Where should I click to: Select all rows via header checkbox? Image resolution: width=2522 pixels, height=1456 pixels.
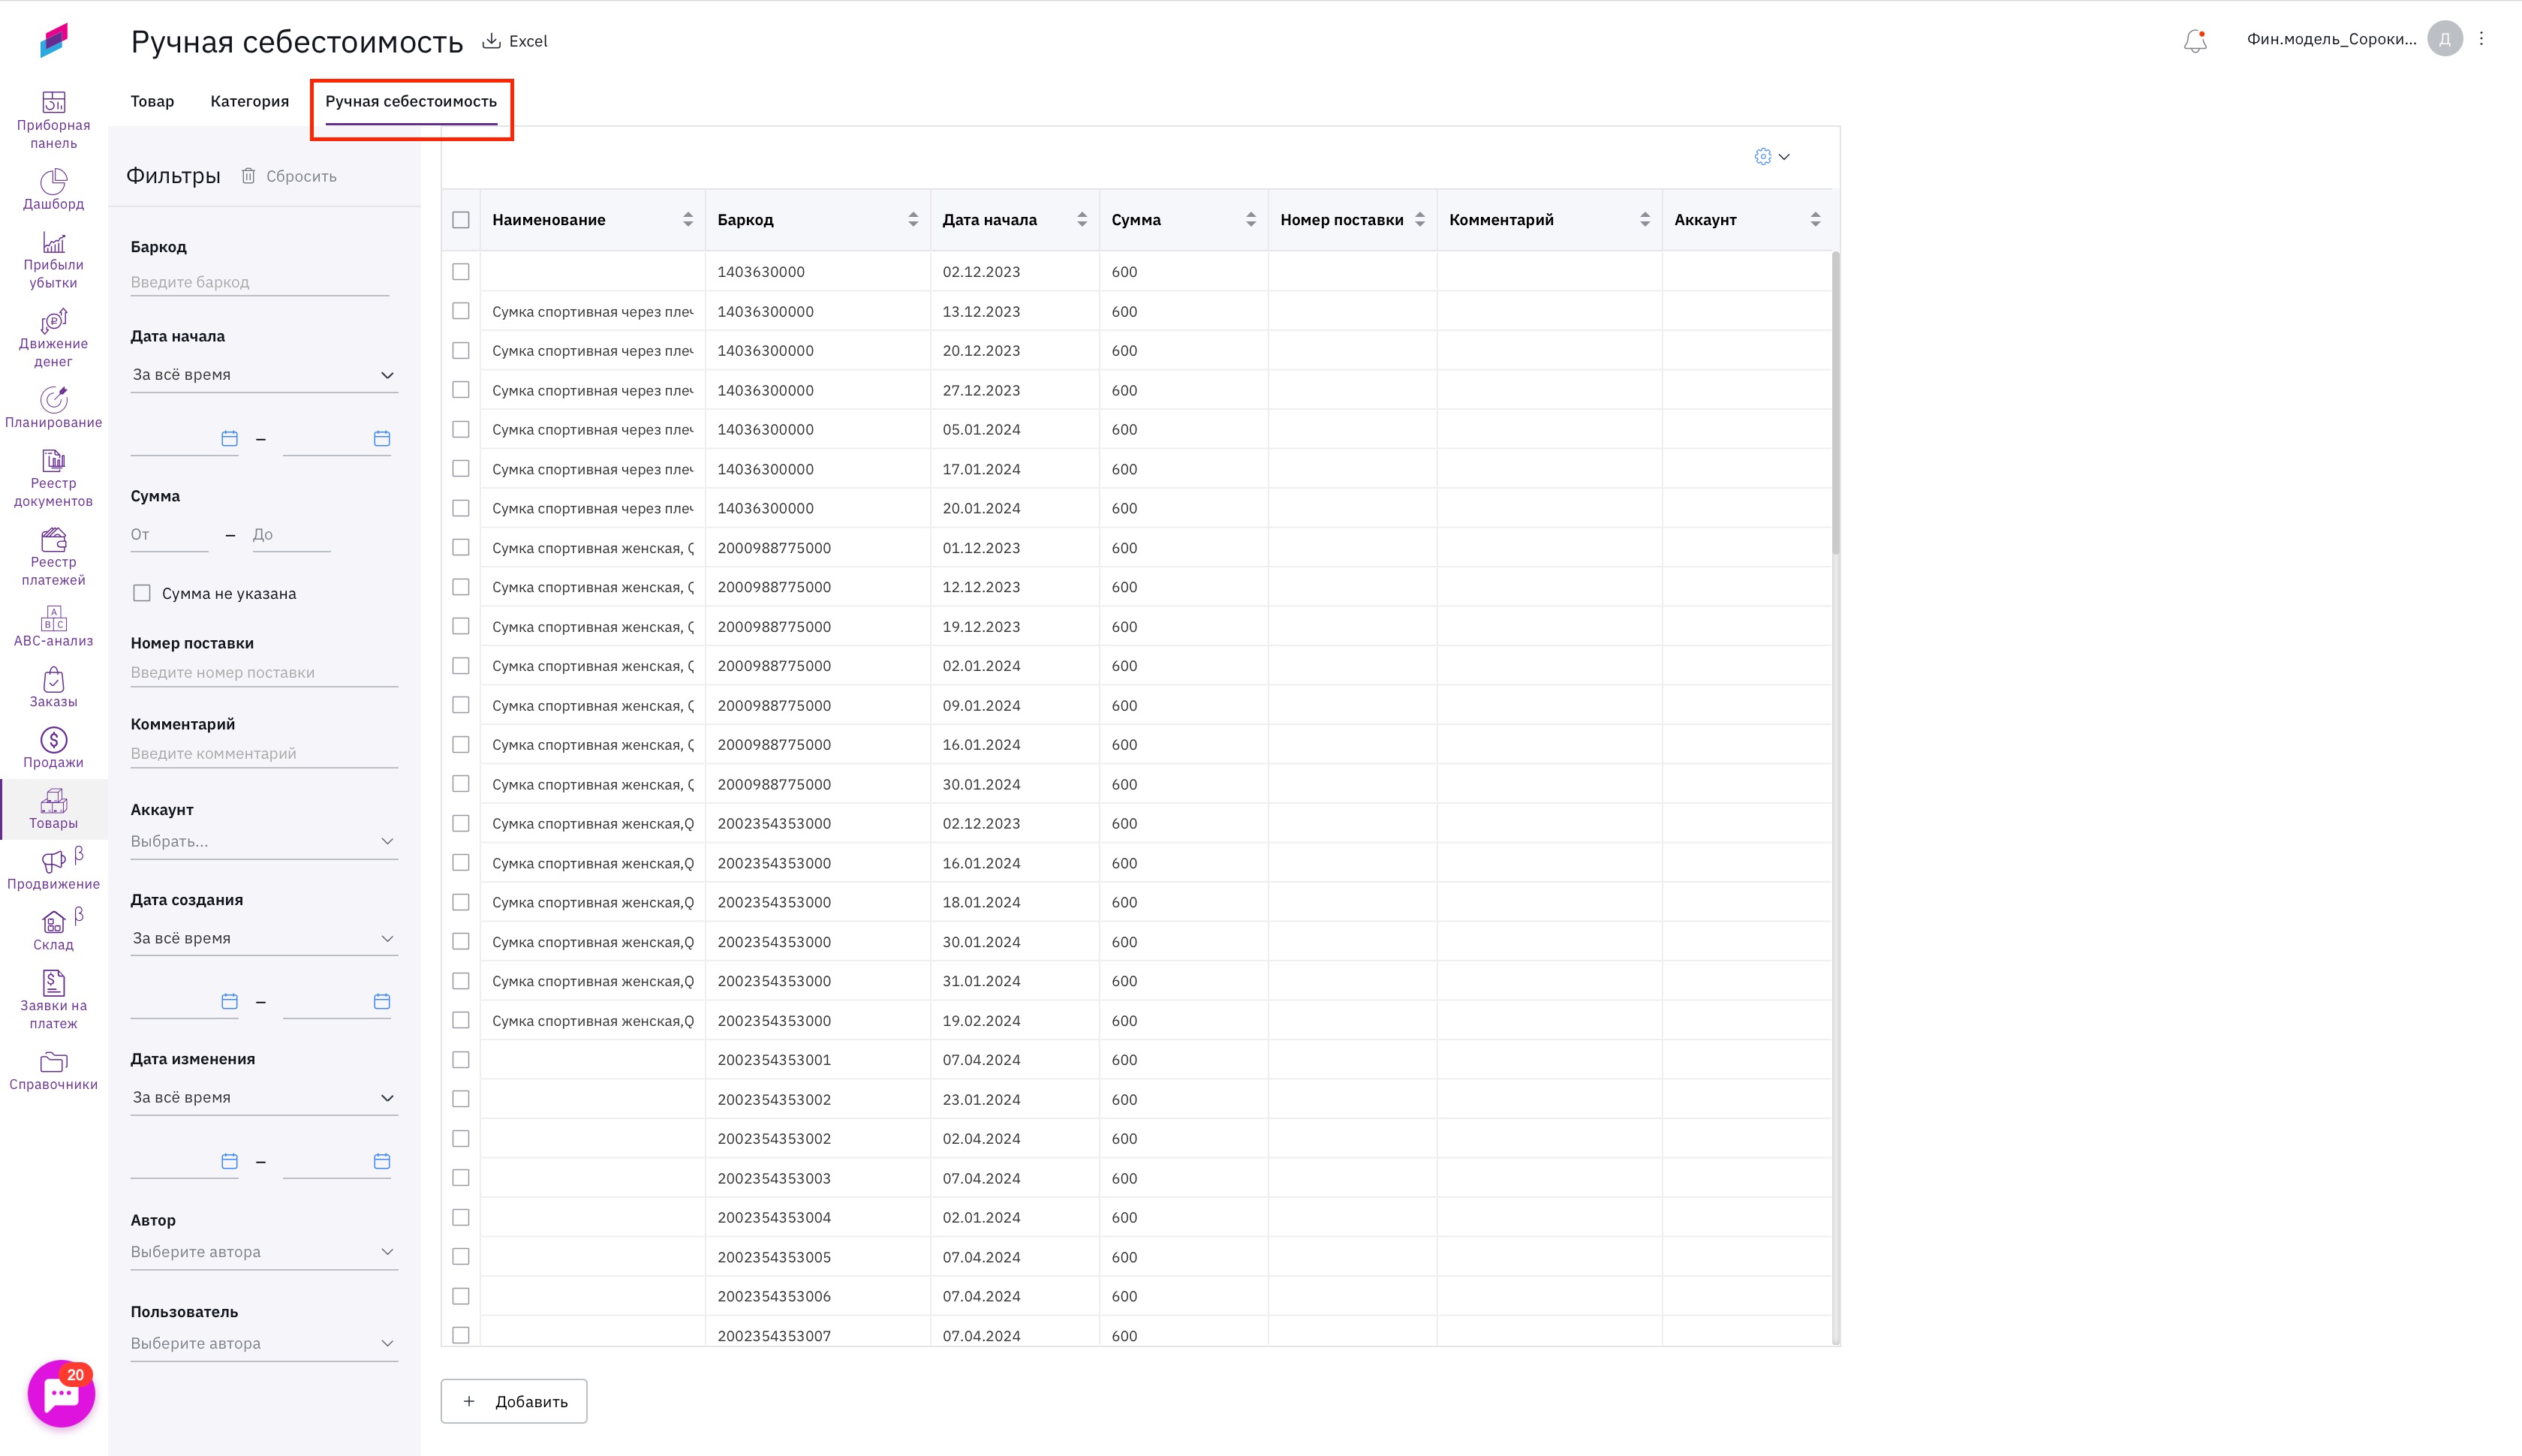tap(461, 220)
